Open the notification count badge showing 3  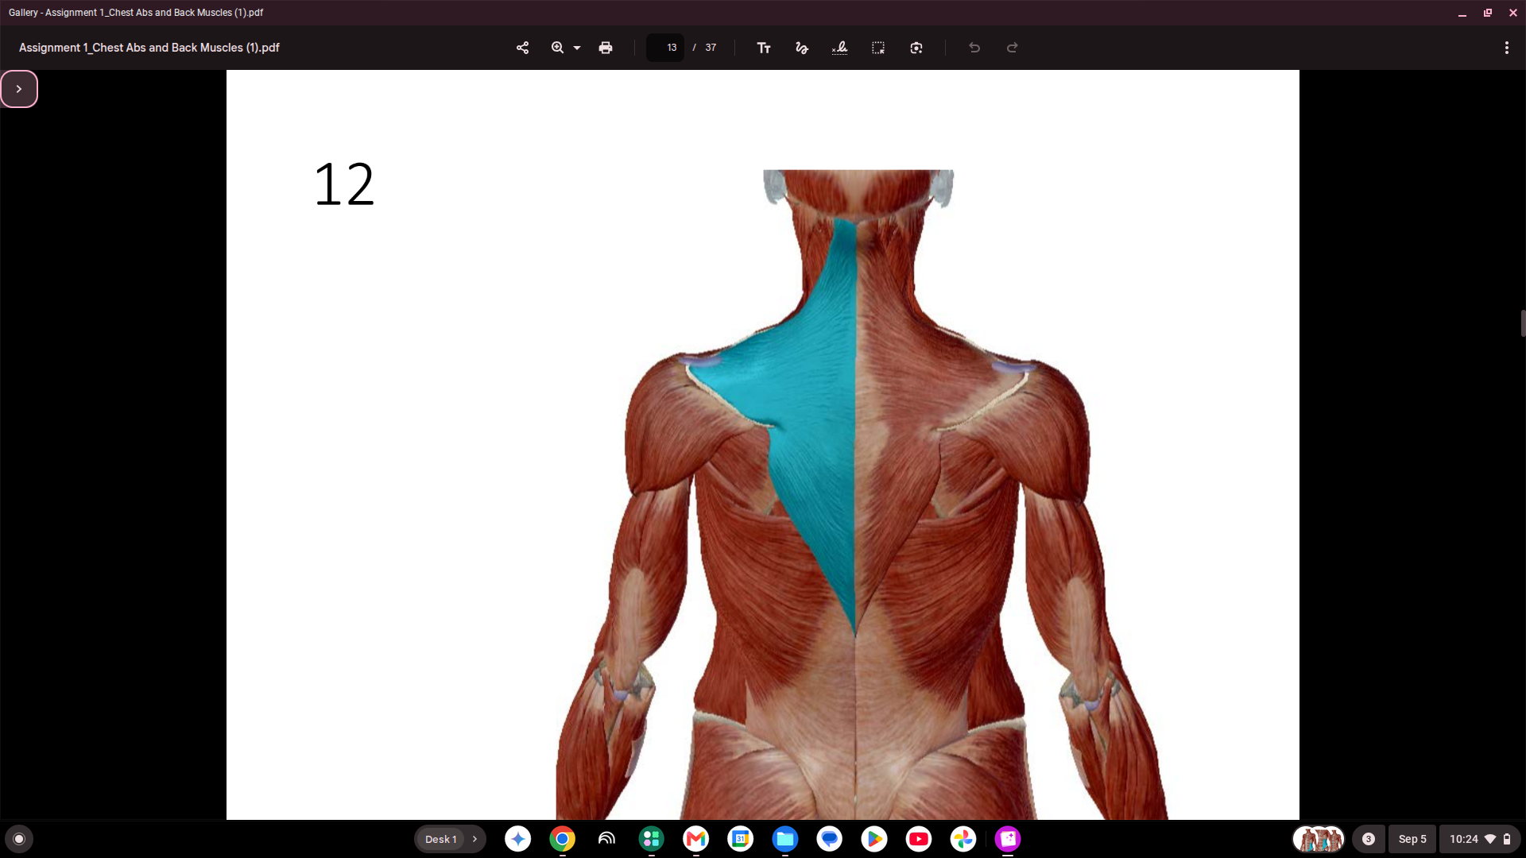[x=1369, y=839]
